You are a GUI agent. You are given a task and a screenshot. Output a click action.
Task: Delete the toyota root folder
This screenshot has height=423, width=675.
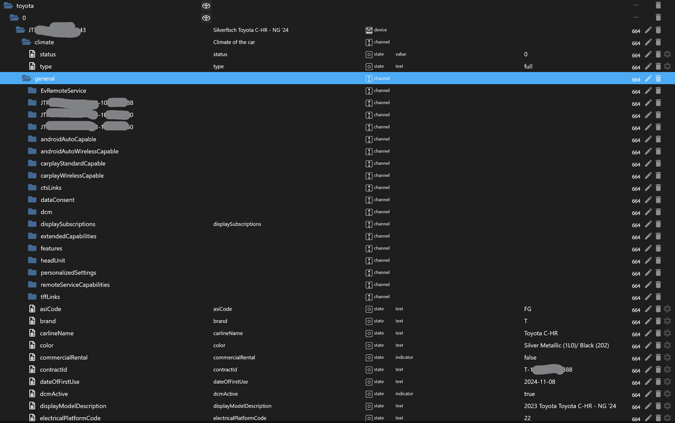click(x=658, y=5)
